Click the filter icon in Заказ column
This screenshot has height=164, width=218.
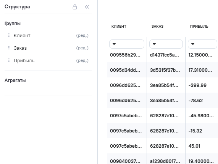coord(154,44)
